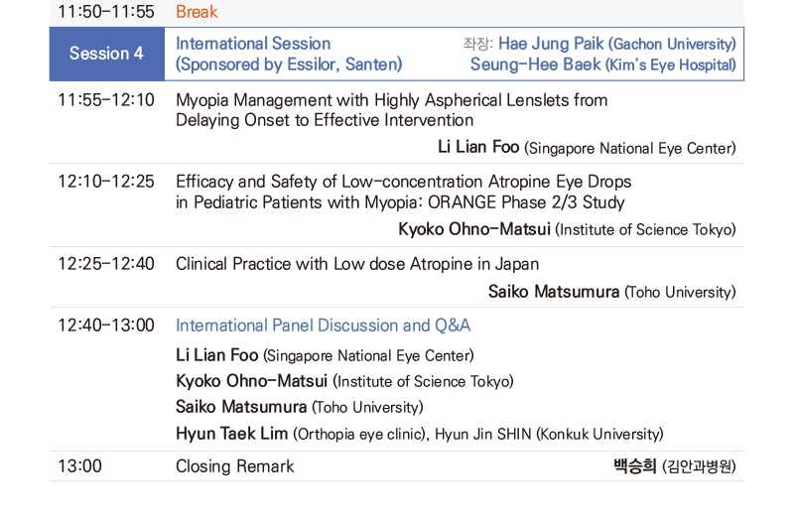Select panelist Hyun Taek Lim's name
This screenshot has height=523, width=794.
click(x=232, y=434)
